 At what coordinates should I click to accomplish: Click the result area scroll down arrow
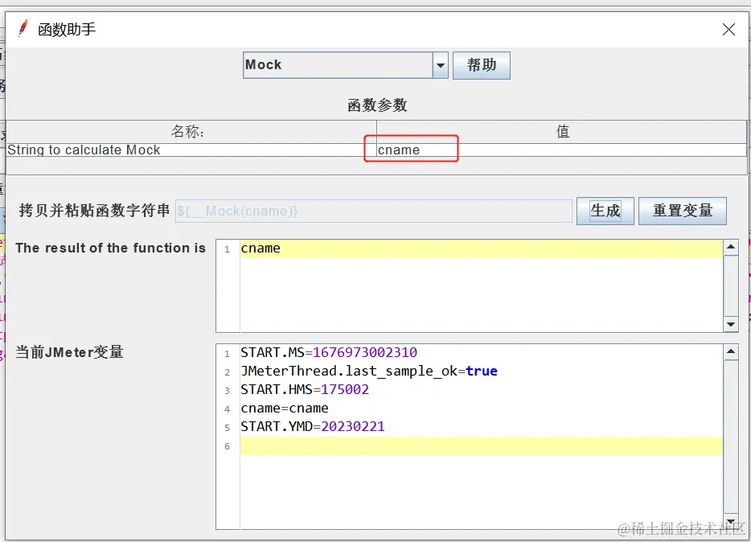(730, 324)
